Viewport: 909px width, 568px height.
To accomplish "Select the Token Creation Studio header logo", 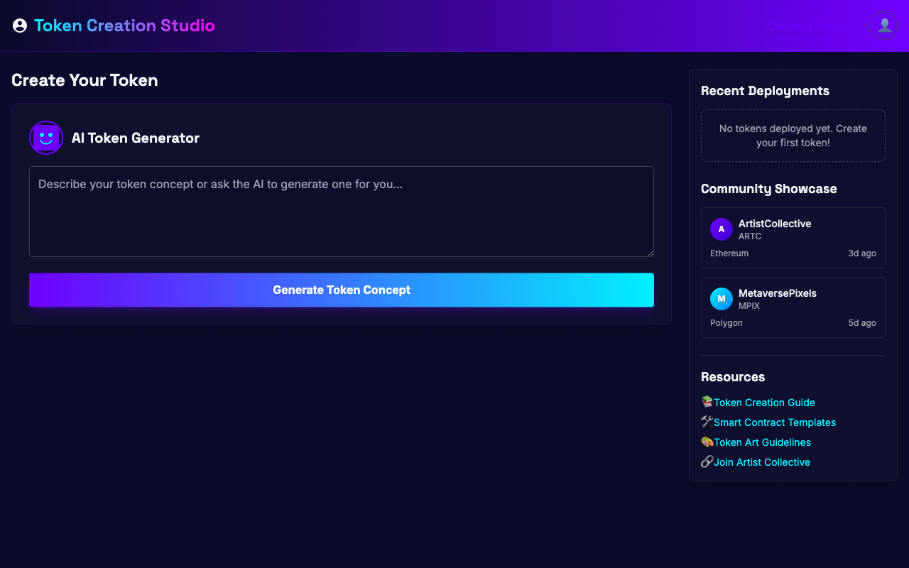I will 124,25.
